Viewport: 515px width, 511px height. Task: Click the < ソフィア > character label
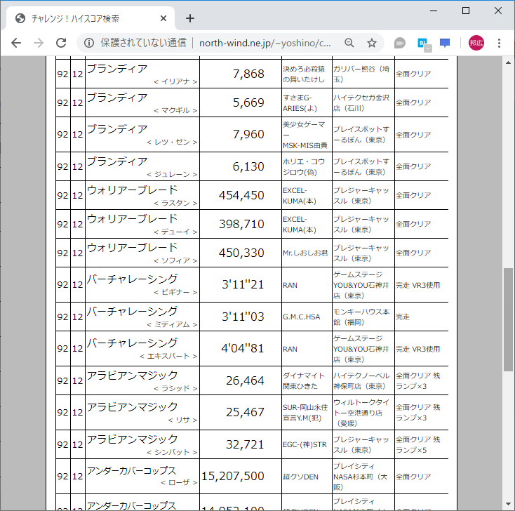pos(175,260)
